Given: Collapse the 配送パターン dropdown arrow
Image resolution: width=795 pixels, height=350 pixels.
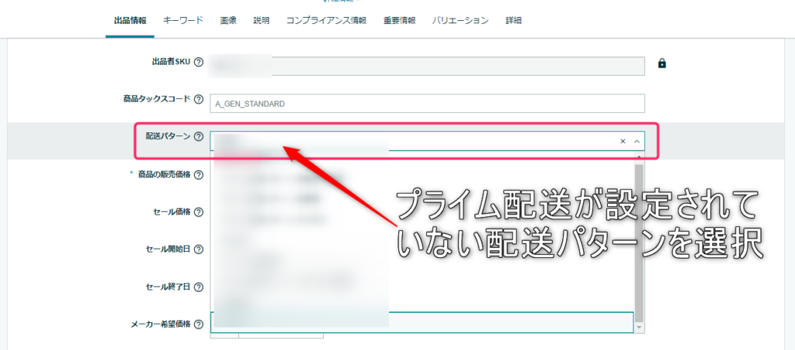Looking at the screenshot, I should [x=637, y=141].
